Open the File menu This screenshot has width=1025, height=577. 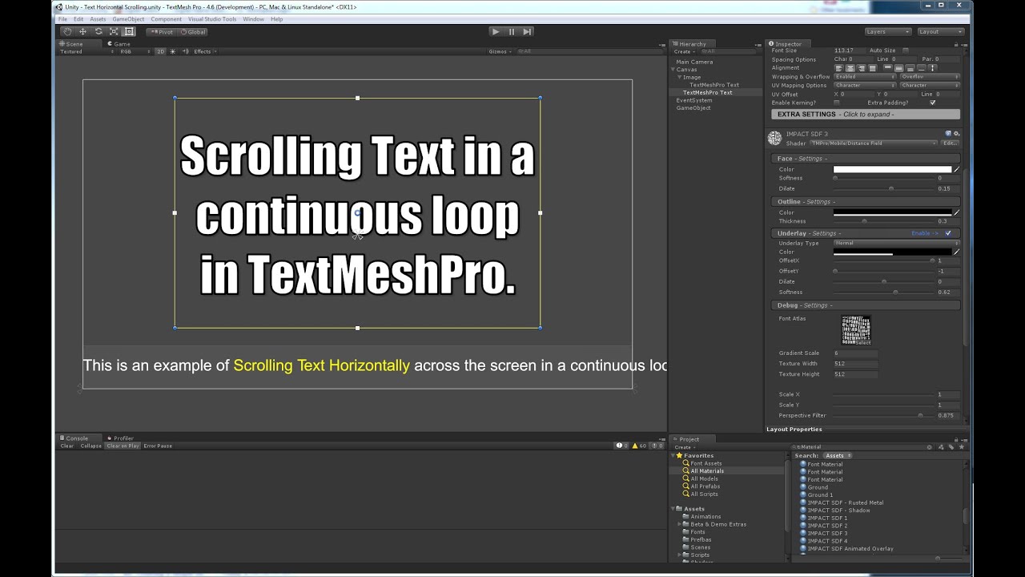(62, 18)
